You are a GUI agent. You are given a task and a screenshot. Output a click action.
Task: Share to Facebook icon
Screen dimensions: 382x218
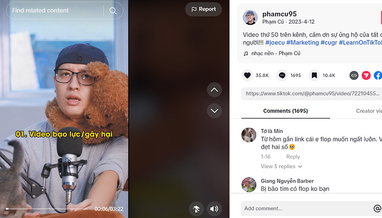point(378,76)
